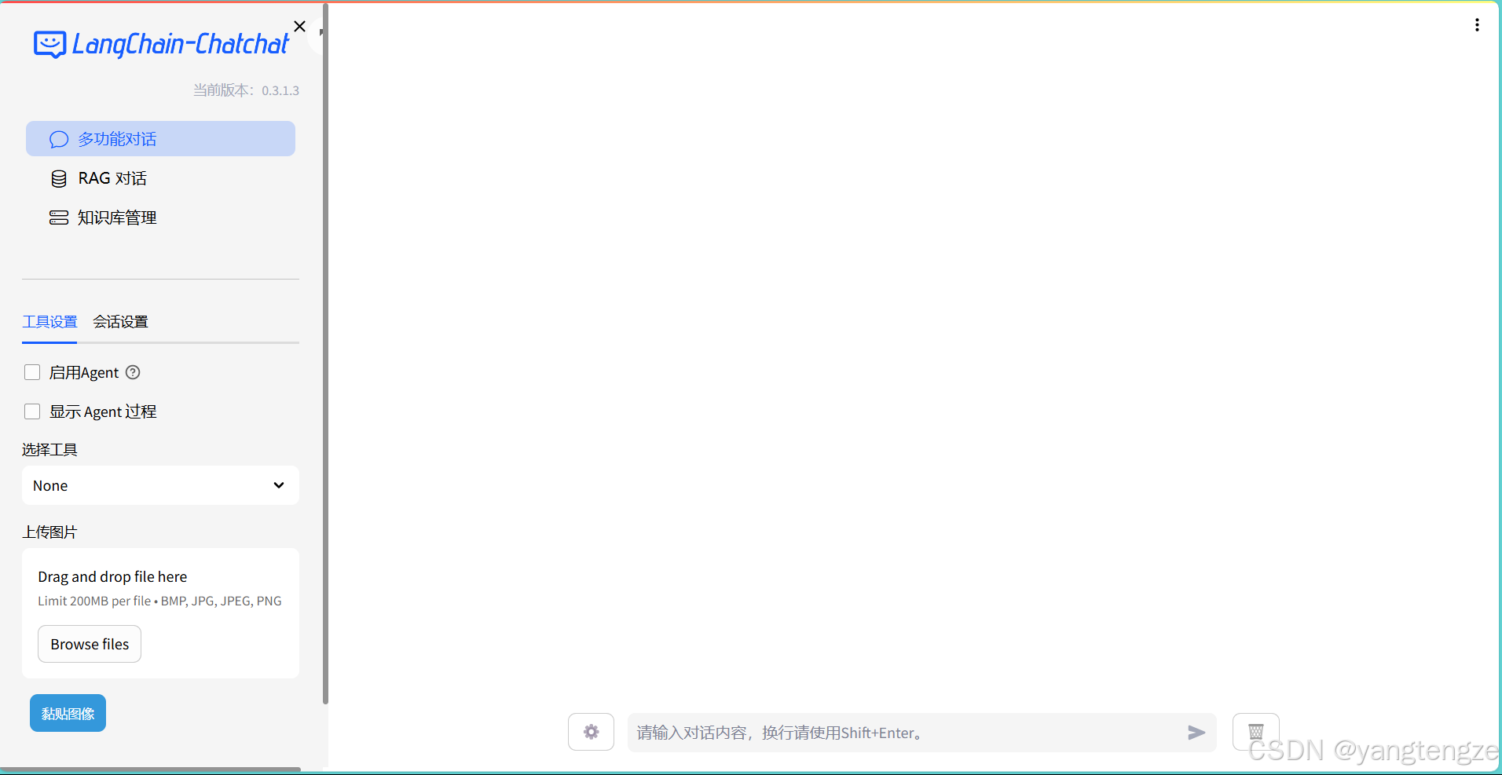Switch to the 工具设置 tab
The width and height of the screenshot is (1502, 775).
49,322
